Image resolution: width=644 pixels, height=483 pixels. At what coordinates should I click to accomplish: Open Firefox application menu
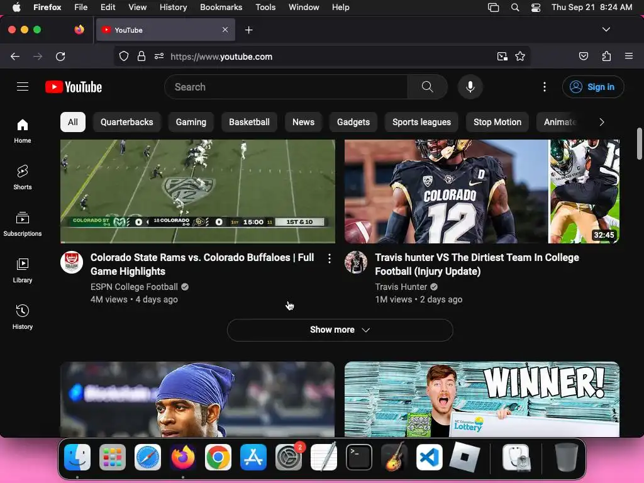[x=629, y=56]
